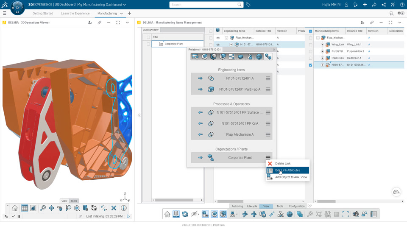
Task: Check the box for PurpleYel row
Action: coord(310,51)
